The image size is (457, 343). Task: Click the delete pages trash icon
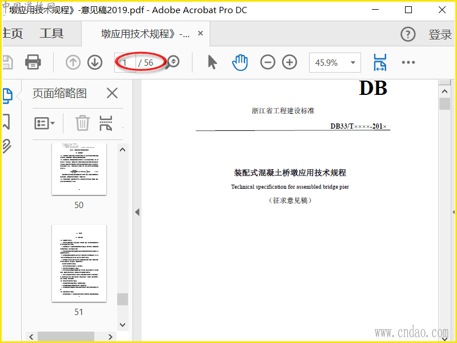tap(82, 123)
